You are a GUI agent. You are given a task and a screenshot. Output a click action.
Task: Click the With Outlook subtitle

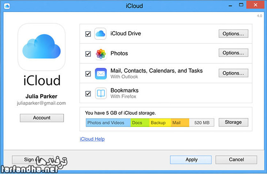(x=124, y=77)
